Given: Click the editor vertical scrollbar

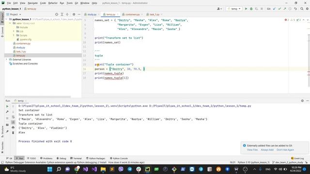Looking at the screenshot, I should click(x=309, y=60).
